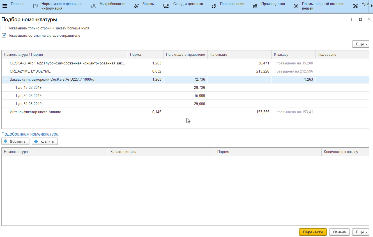This screenshot has width=373, height=237.
Task: Click the Заказы notepad icon
Action: (x=136, y=6)
